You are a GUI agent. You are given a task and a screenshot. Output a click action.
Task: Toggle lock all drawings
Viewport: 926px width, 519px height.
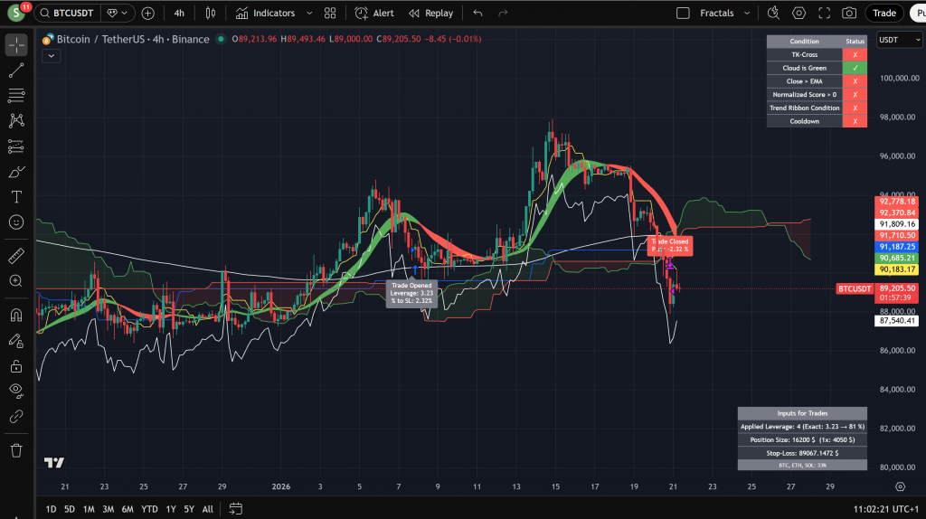(16, 366)
